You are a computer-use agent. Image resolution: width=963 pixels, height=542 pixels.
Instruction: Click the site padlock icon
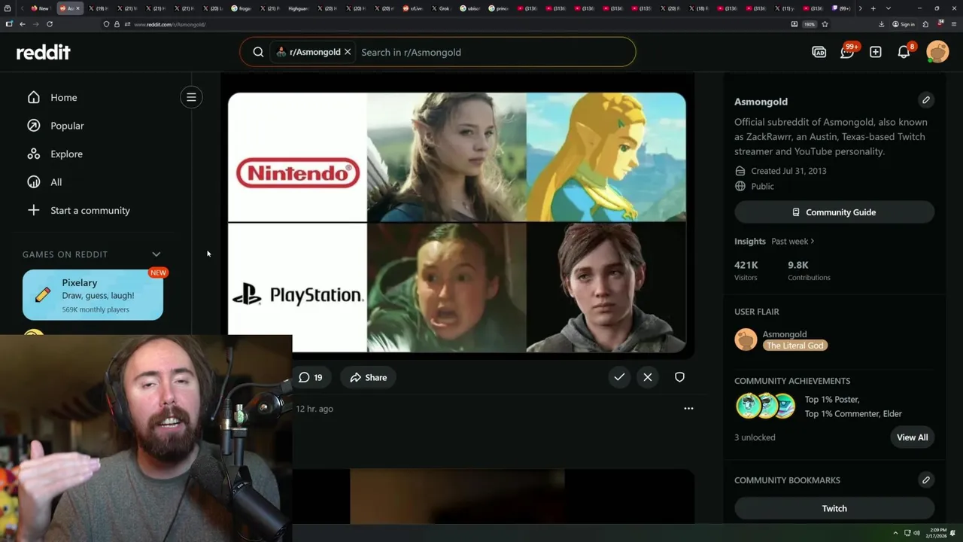tap(117, 24)
